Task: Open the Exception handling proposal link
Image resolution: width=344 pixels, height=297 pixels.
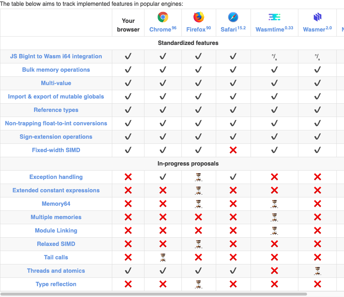Action: [x=56, y=177]
